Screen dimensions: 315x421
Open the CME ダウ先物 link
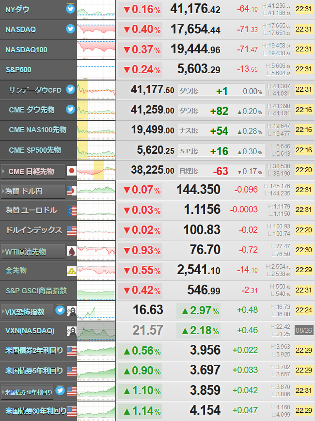pos(31,110)
